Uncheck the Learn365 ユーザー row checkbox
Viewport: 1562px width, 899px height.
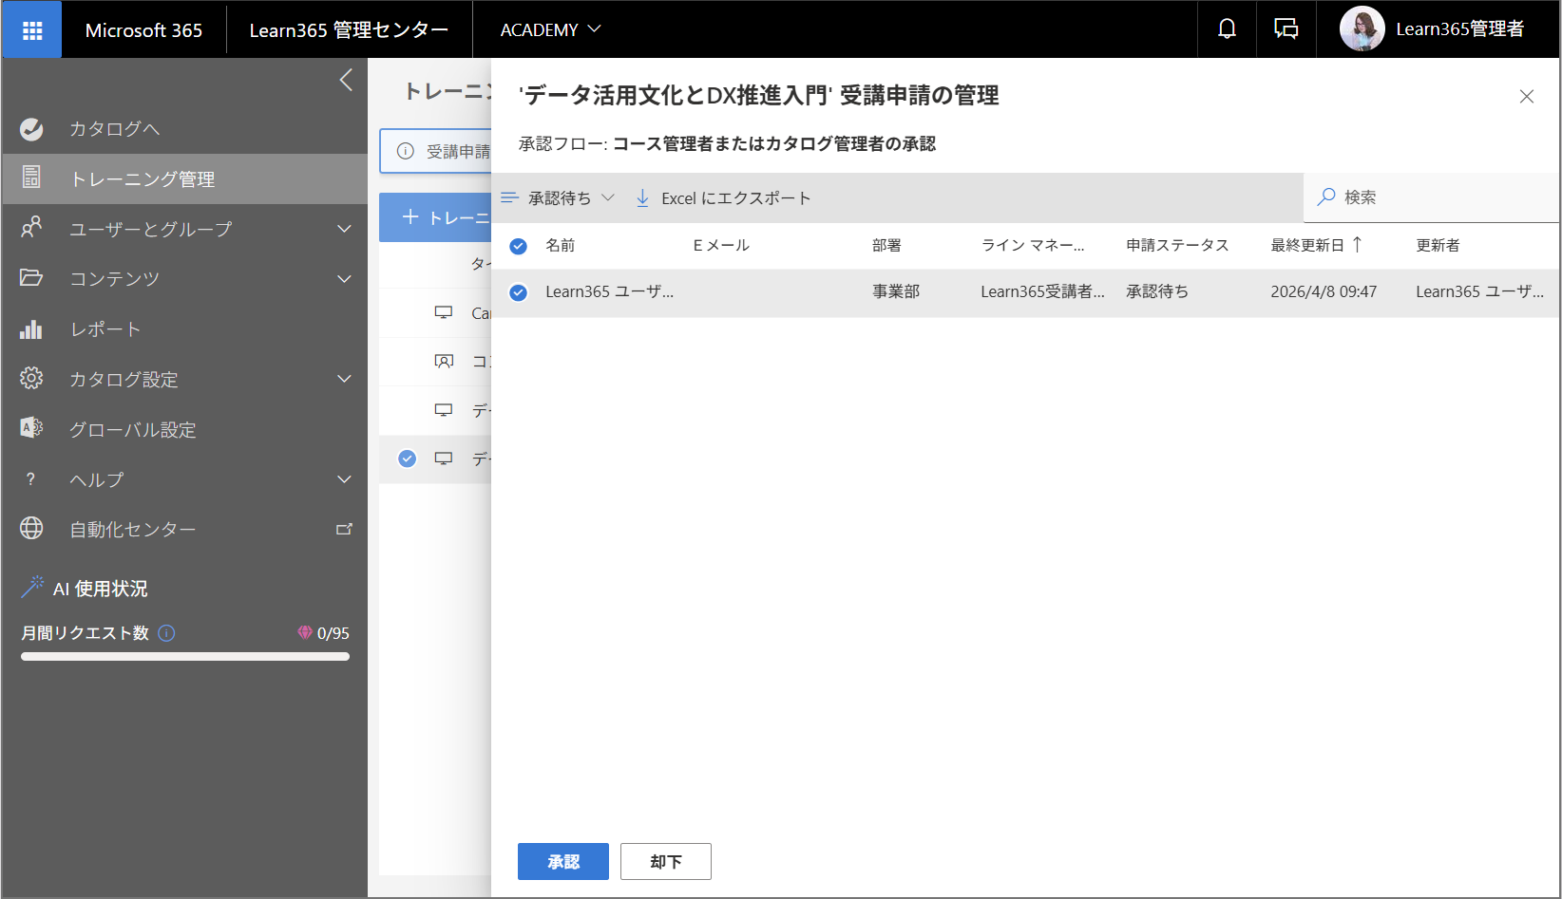[x=518, y=292]
